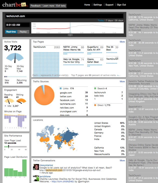Open Settings in top navigation
Screen dimensions: 158x183
pyautogui.click(x=97, y=5)
